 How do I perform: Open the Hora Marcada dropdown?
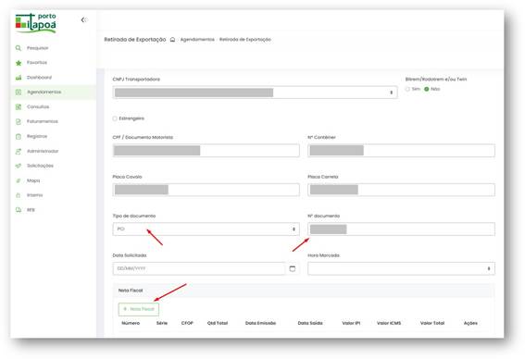pos(401,268)
